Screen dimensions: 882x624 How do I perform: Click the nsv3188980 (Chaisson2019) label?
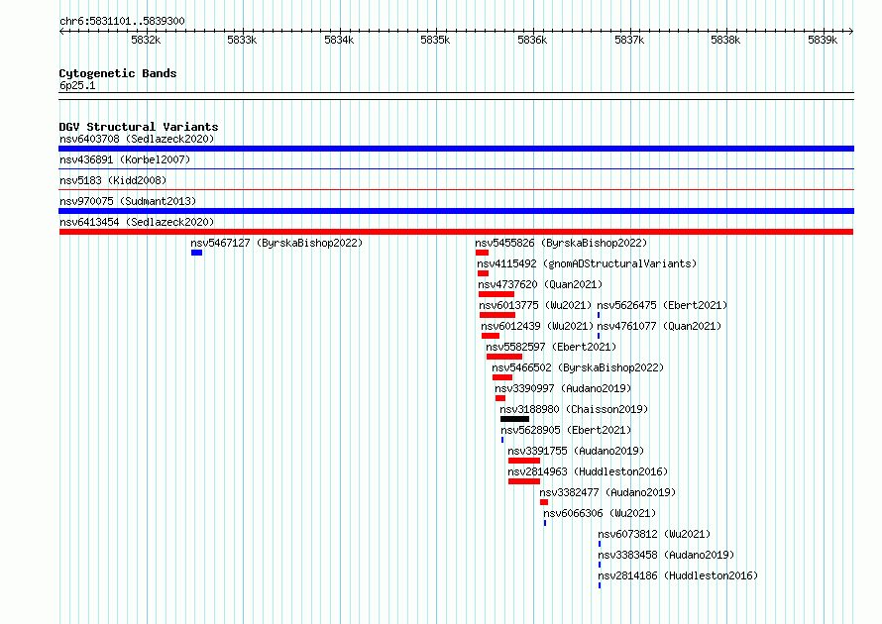(x=574, y=409)
